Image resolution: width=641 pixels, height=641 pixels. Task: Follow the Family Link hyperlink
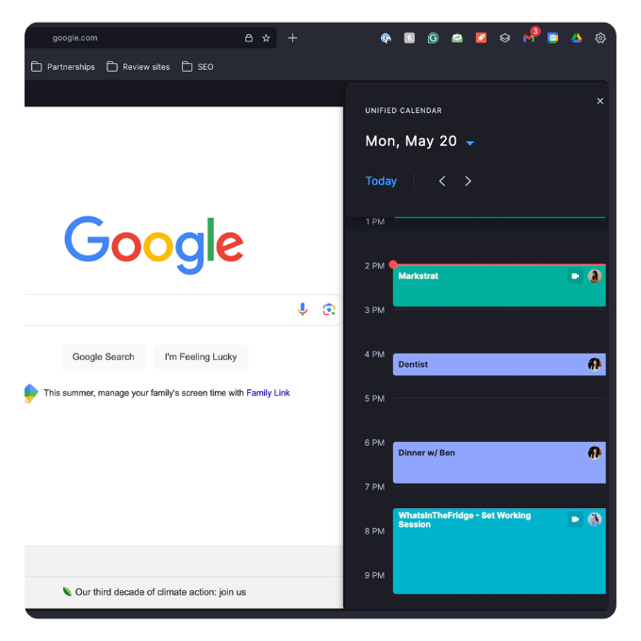(x=268, y=393)
